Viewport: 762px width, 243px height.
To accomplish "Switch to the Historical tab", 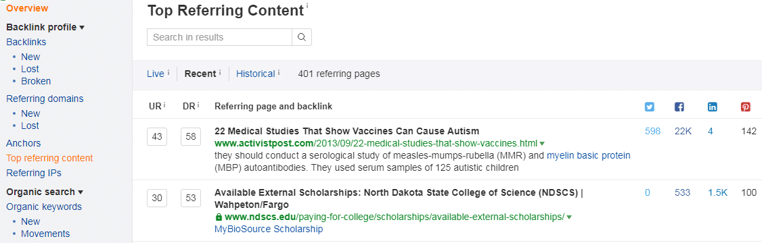I will coord(256,74).
